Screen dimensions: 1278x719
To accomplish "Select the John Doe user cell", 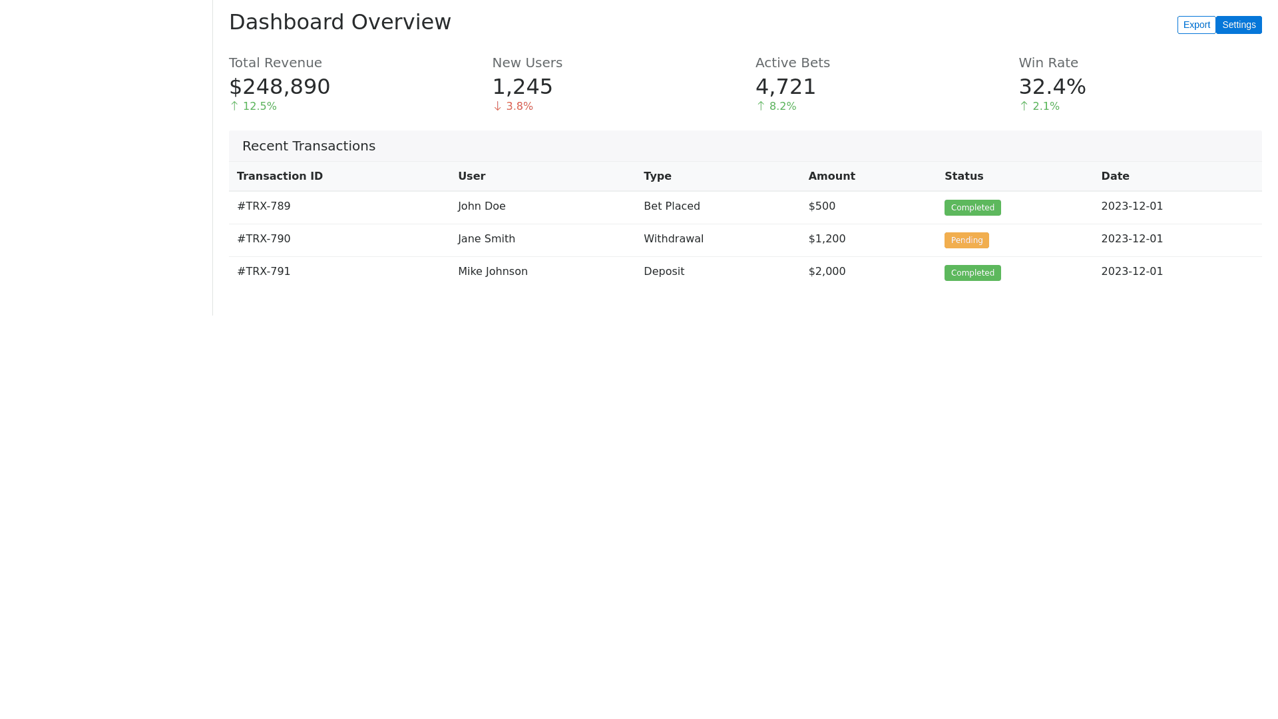I will coord(481,206).
